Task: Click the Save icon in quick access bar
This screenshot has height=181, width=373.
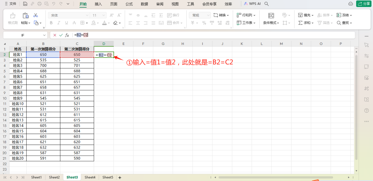Action: (x=25, y=4)
